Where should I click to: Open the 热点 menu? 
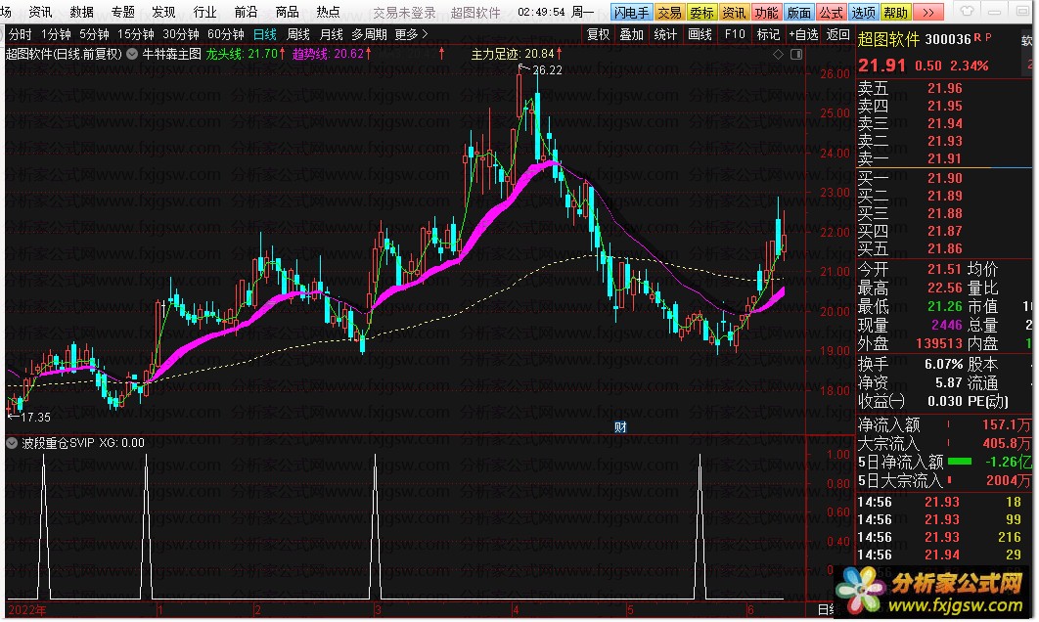[x=328, y=12]
